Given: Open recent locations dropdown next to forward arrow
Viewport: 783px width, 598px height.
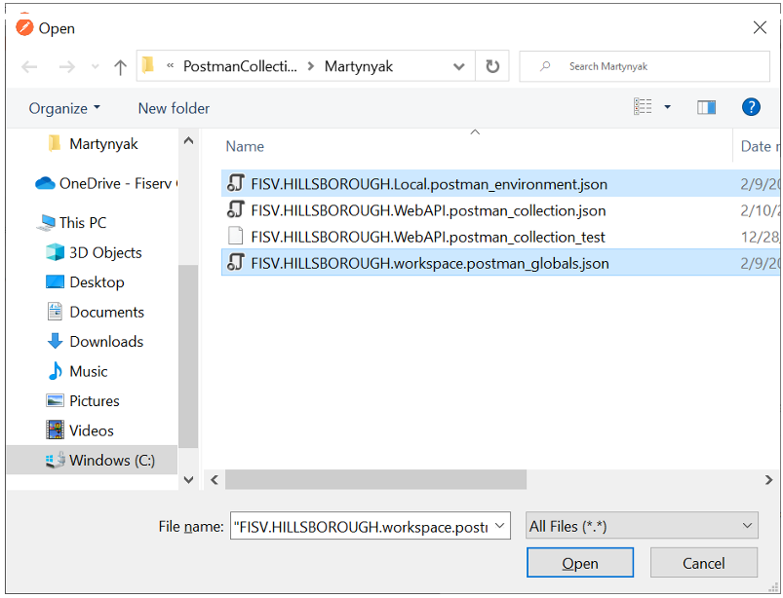Looking at the screenshot, I should [95, 66].
